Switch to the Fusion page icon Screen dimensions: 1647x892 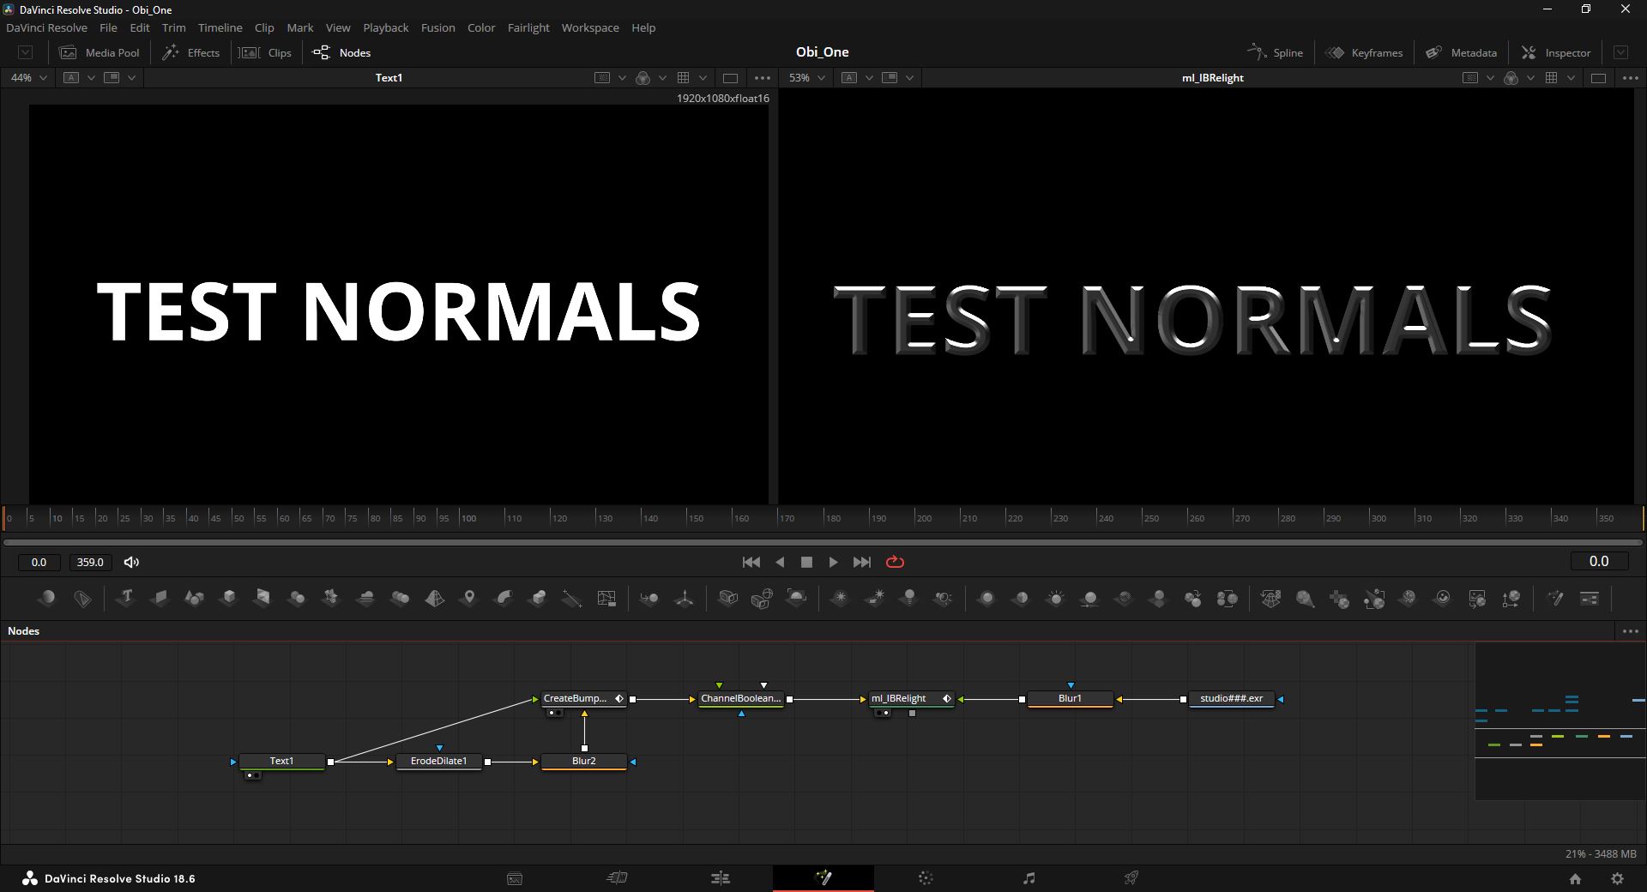(x=823, y=877)
